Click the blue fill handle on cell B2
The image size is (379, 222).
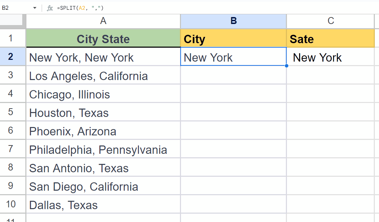[x=286, y=65]
